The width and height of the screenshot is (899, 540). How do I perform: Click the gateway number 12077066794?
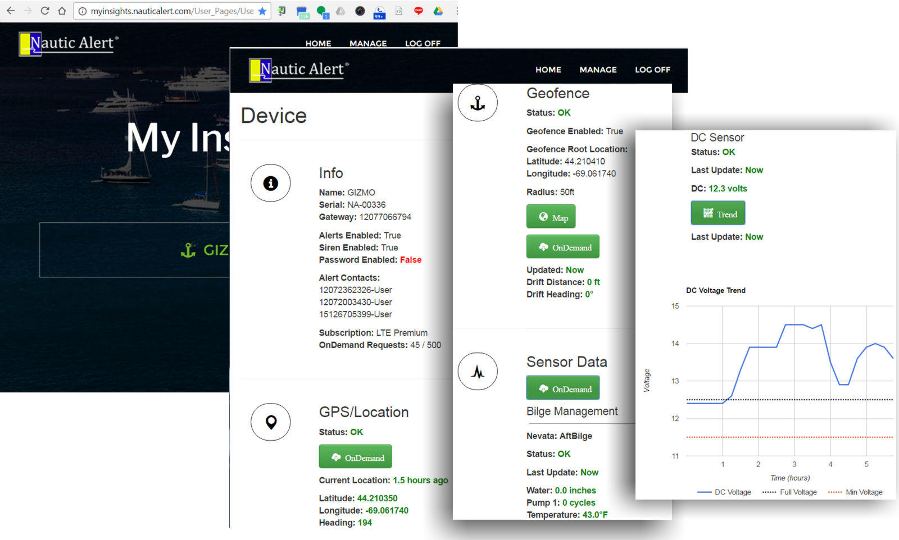[385, 217]
